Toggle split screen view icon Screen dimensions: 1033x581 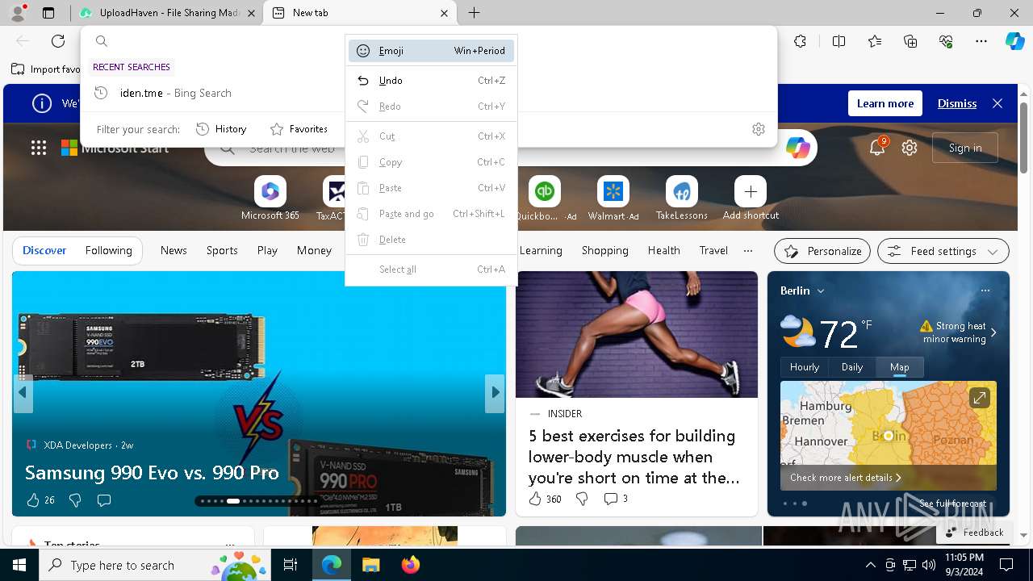pyautogui.click(x=839, y=41)
